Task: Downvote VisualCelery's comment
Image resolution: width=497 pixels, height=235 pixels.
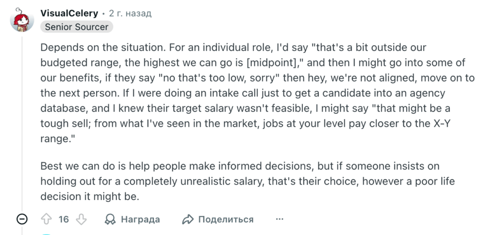Action: pyautogui.click(x=81, y=219)
